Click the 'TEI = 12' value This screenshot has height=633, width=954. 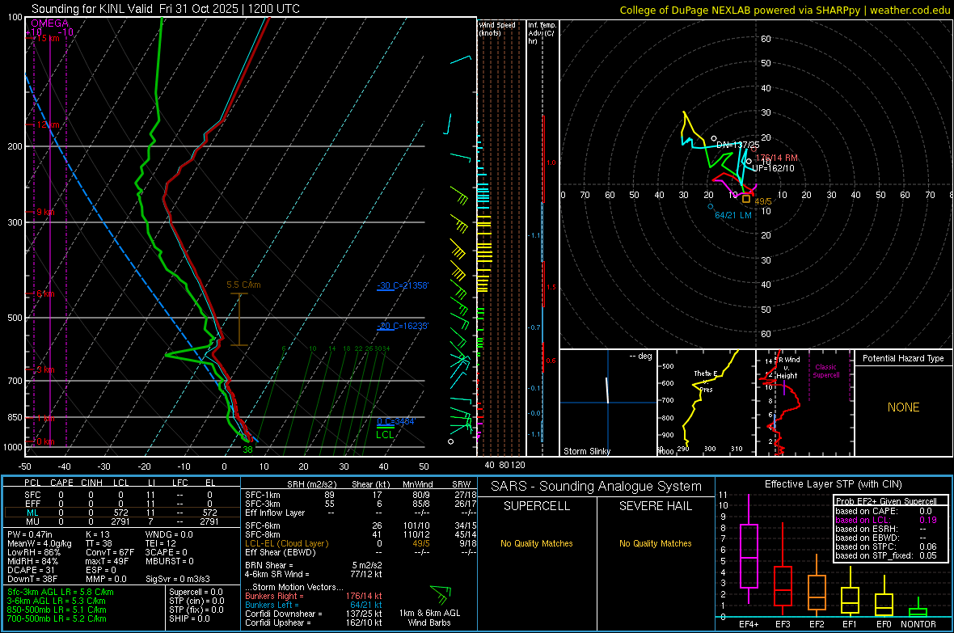click(161, 543)
